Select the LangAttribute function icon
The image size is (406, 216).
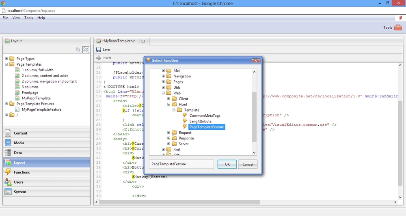pos(186,121)
